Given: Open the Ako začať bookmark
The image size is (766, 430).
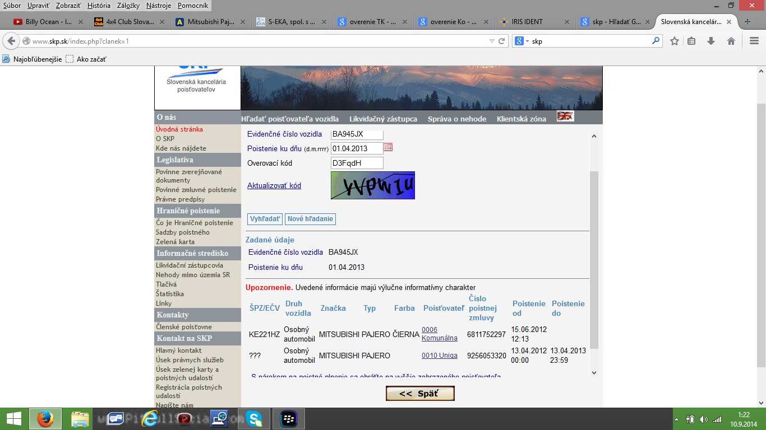Looking at the screenshot, I should pyautogui.click(x=86, y=59).
